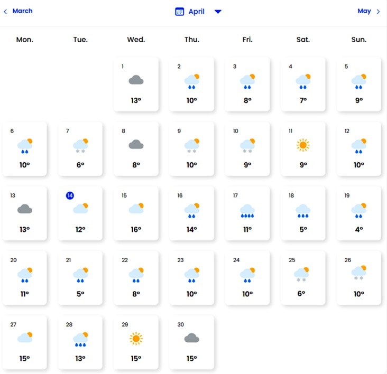Open the April month dropdown arrow
This screenshot has height=374, width=387.
[218, 12]
